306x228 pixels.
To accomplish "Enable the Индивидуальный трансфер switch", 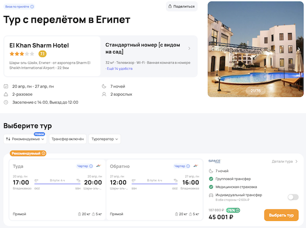I will pos(293,197).
